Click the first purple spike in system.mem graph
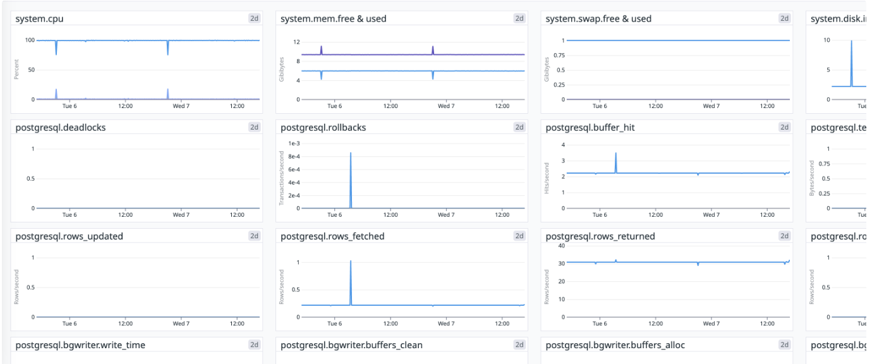This screenshot has height=364, width=872. pos(321,47)
